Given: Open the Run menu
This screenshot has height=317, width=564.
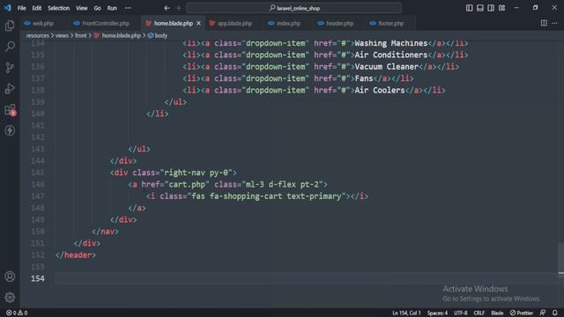Looking at the screenshot, I should click(x=112, y=8).
